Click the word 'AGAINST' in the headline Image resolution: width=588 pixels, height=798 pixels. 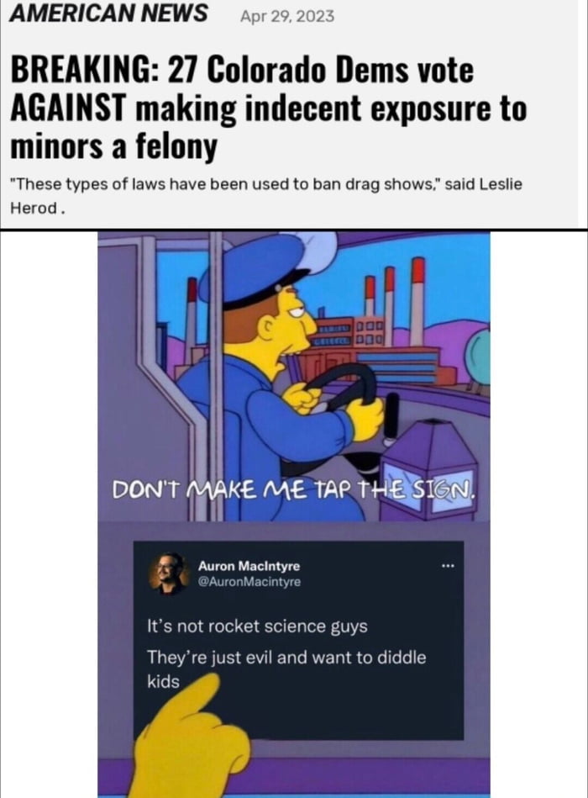click(67, 108)
